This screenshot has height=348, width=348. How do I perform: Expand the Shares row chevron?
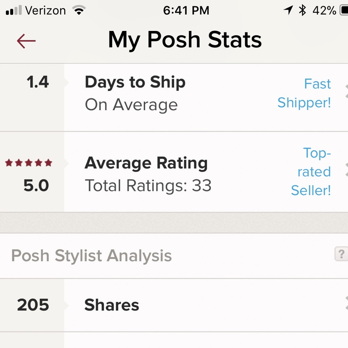click(x=346, y=303)
